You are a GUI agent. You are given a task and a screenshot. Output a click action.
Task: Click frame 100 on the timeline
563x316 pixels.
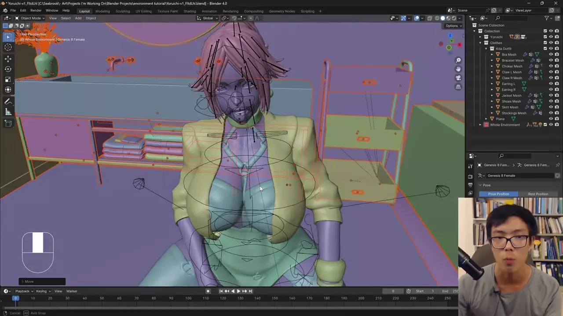click(188, 298)
